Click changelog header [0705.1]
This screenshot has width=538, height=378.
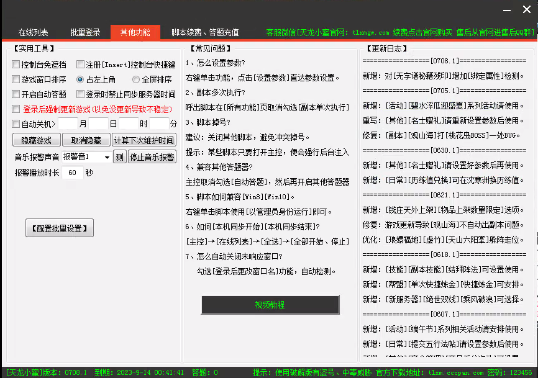(445, 91)
